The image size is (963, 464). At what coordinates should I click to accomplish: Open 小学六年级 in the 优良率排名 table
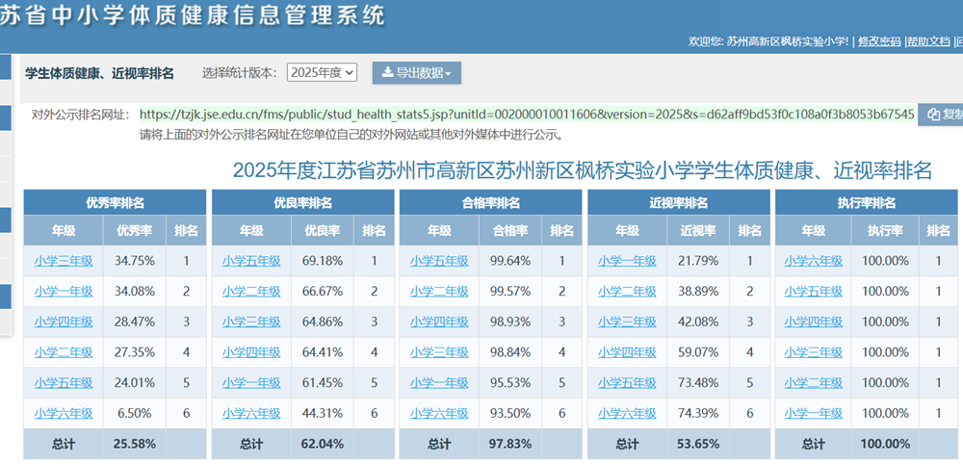pos(251,413)
